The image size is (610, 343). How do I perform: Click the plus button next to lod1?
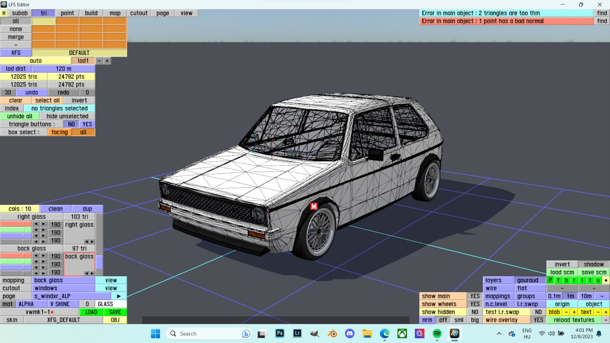pos(107,61)
